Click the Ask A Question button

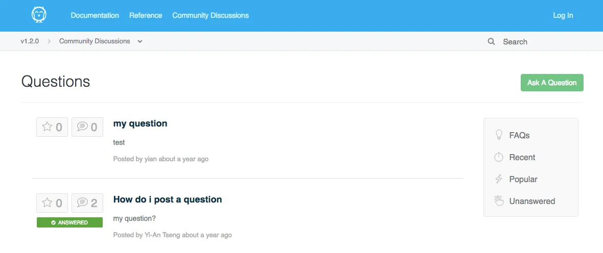click(x=552, y=83)
